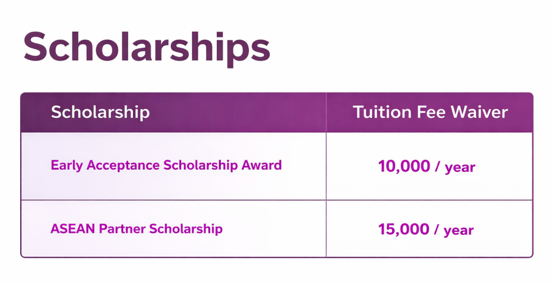The width and height of the screenshot is (552, 283).
Task: Click the word "year" beside 15,000
Action: click(x=459, y=231)
